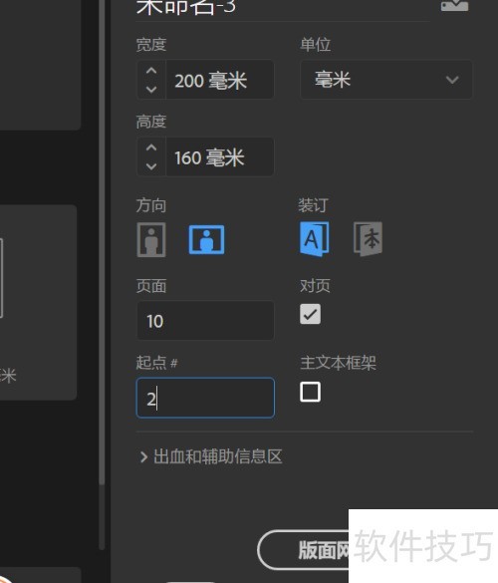Screen dimensions: 498x583
Task: Click the 页面 field showing 10
Action: (x=205, y=321)
